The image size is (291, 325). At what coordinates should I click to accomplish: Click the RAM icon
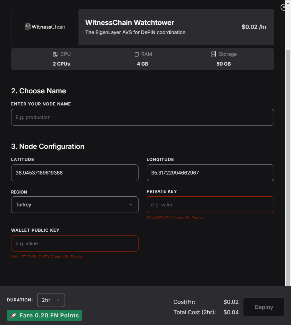[x=136, y=54]
